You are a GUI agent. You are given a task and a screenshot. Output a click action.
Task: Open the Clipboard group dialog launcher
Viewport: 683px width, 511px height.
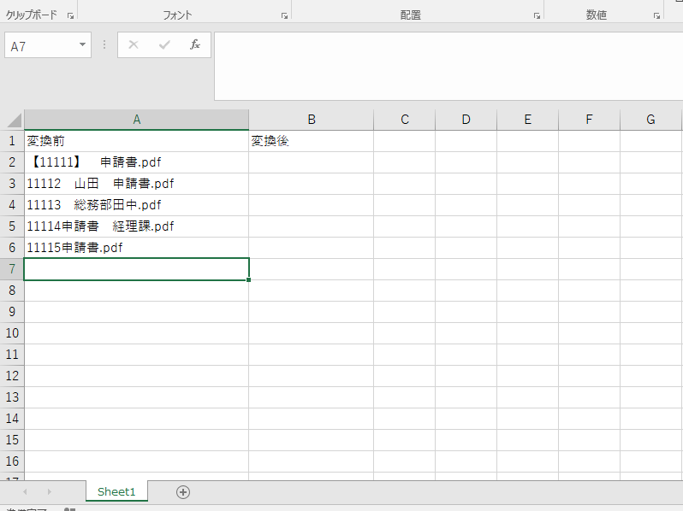click(70, 15)
